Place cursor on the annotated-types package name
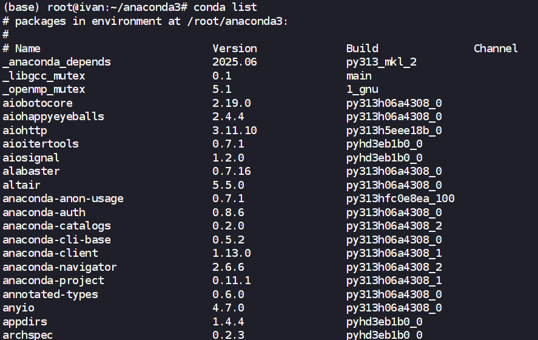This screenshot has height=340, width=538. [x=50, y=294]
